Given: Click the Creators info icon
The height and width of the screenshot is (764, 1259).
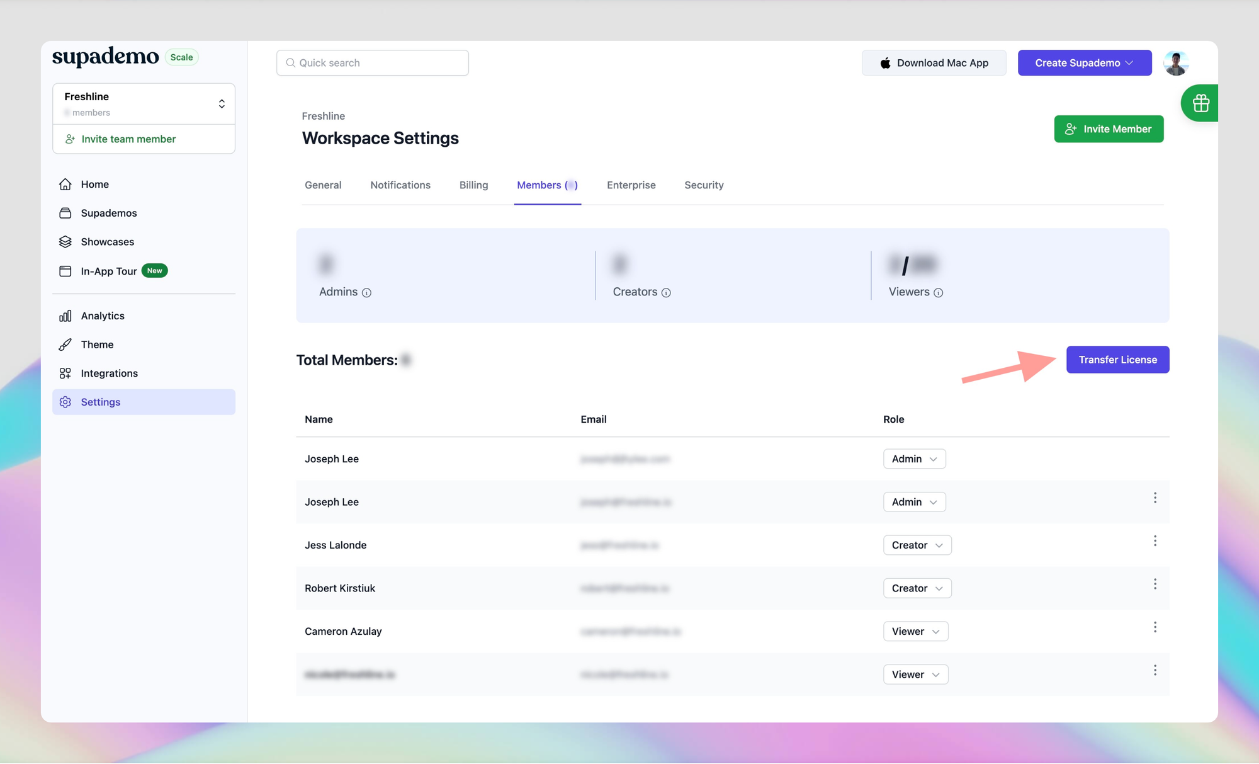Looking at the screenshot, I should coord(666,292).
